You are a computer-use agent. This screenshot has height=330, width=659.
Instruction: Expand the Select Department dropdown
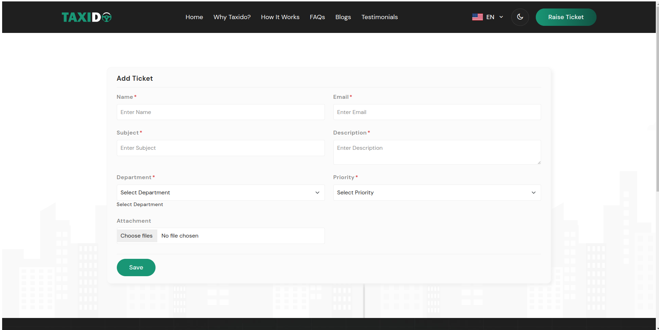tap(220, 193)
